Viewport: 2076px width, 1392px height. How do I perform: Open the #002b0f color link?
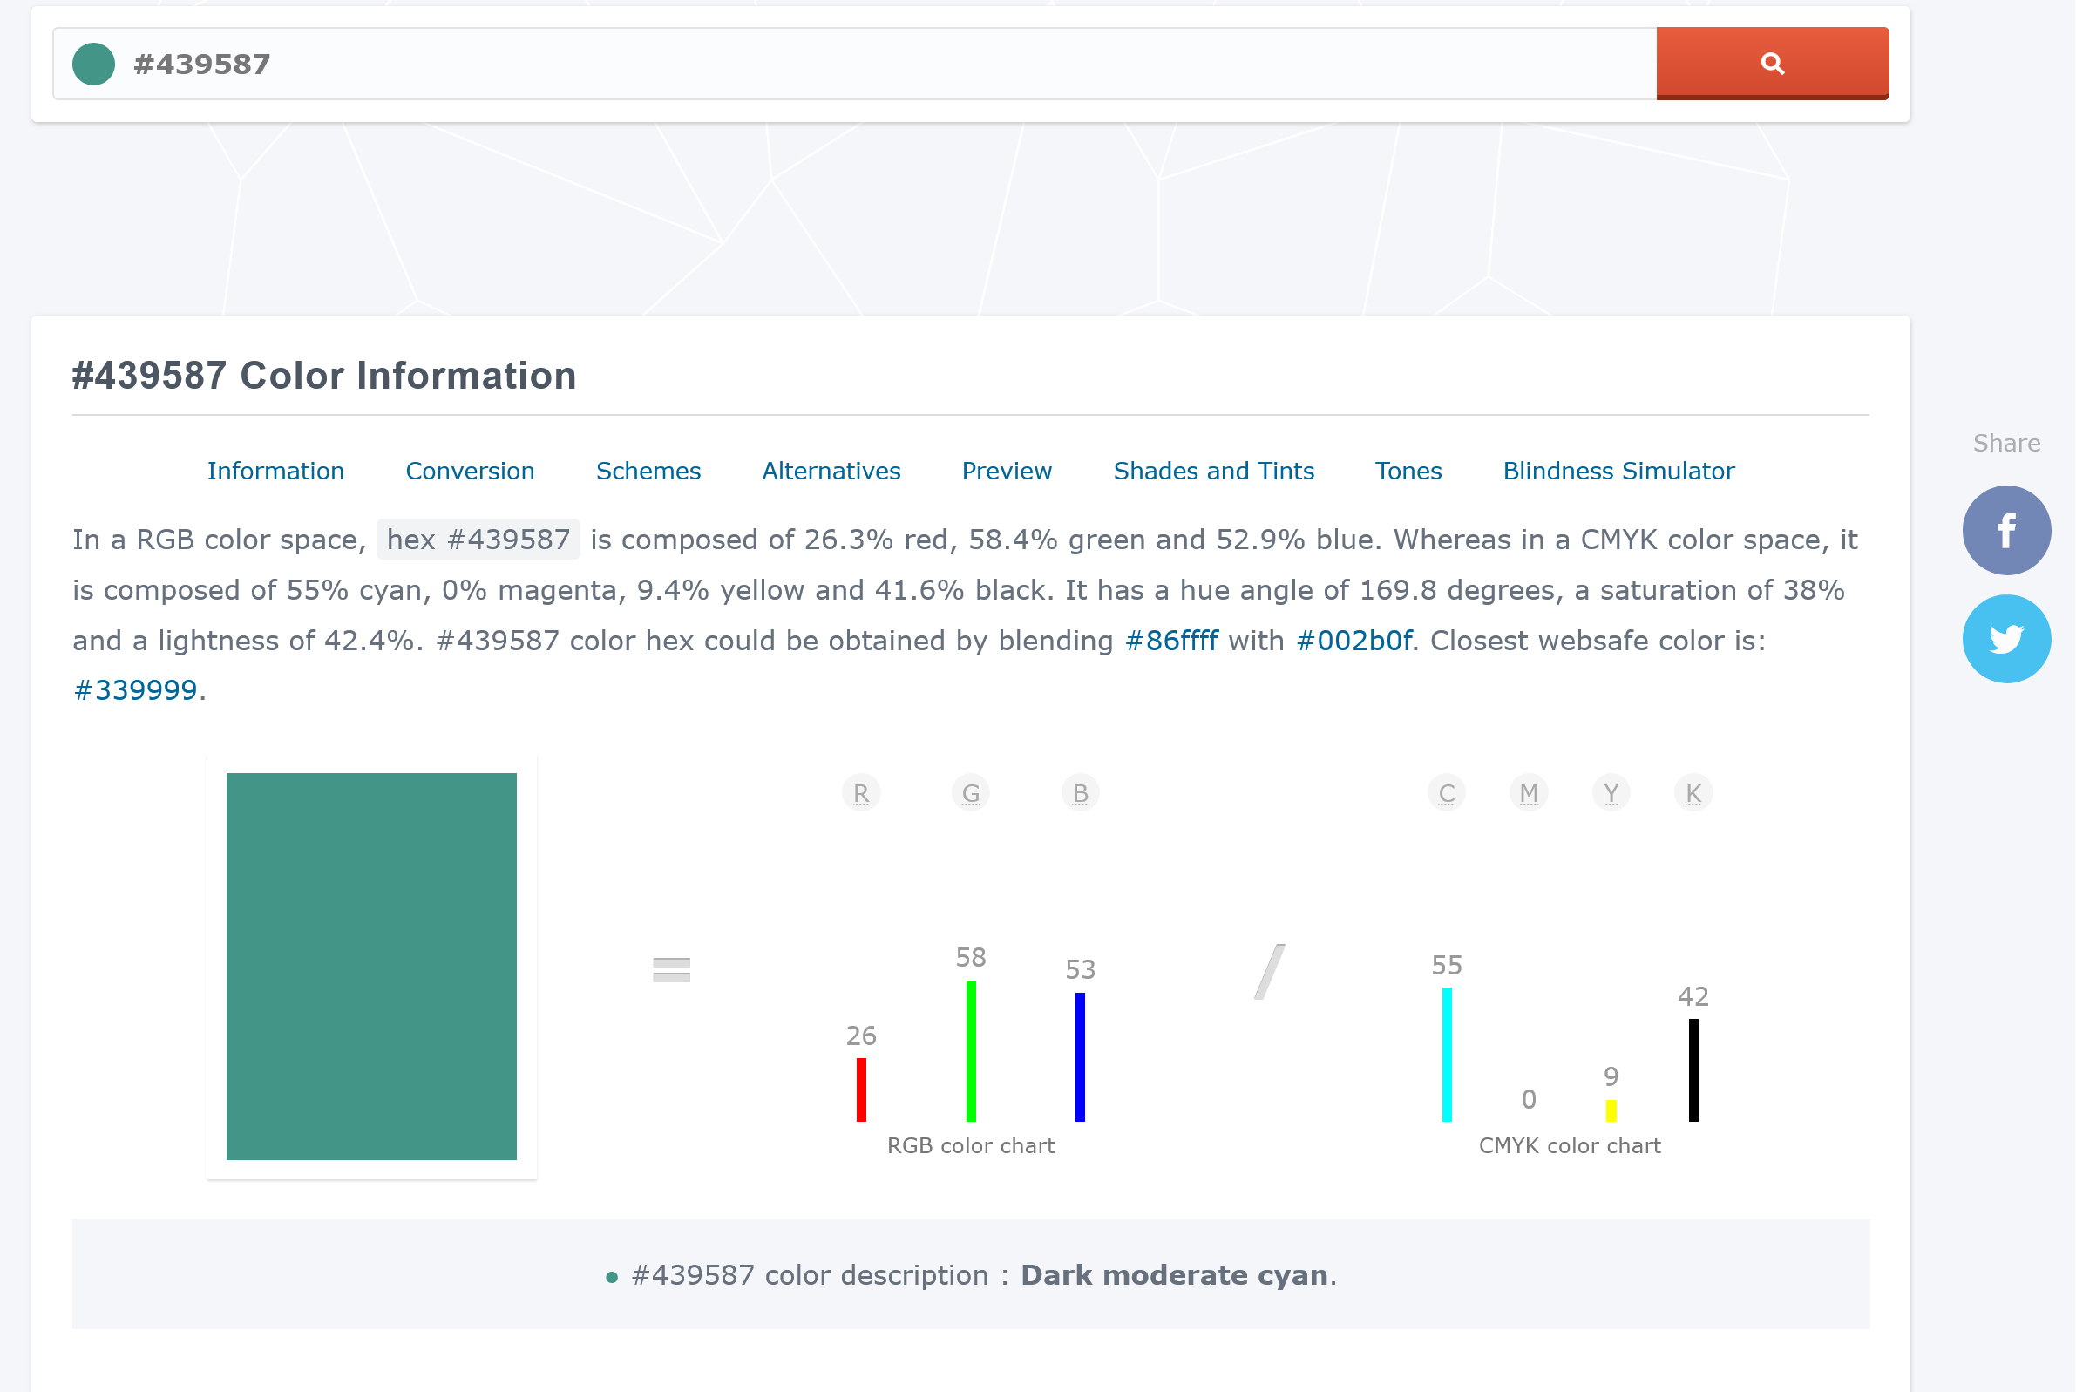tap(1353, 641)
